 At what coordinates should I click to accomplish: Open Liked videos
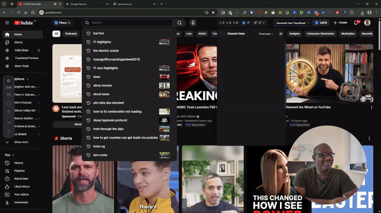pos(23,187)
